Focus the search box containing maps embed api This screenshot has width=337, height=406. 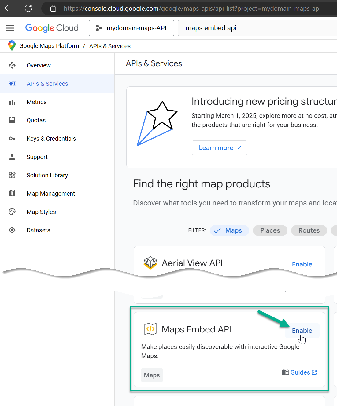click(257, 28)
